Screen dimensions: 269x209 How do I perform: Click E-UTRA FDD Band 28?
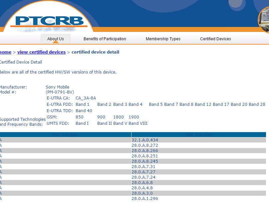[257, 104]
